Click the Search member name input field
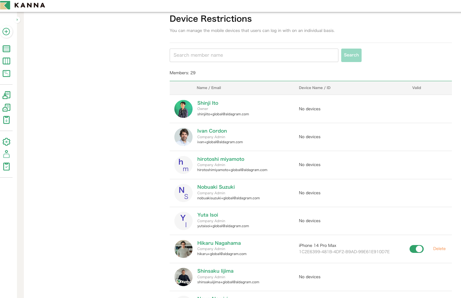Screen dimensions: 461x298 click(x=254, y=55)
